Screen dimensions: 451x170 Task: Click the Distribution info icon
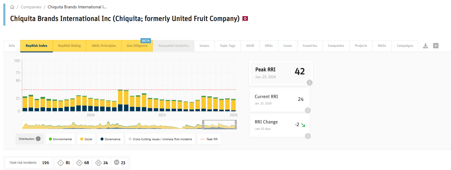[38, 139]
